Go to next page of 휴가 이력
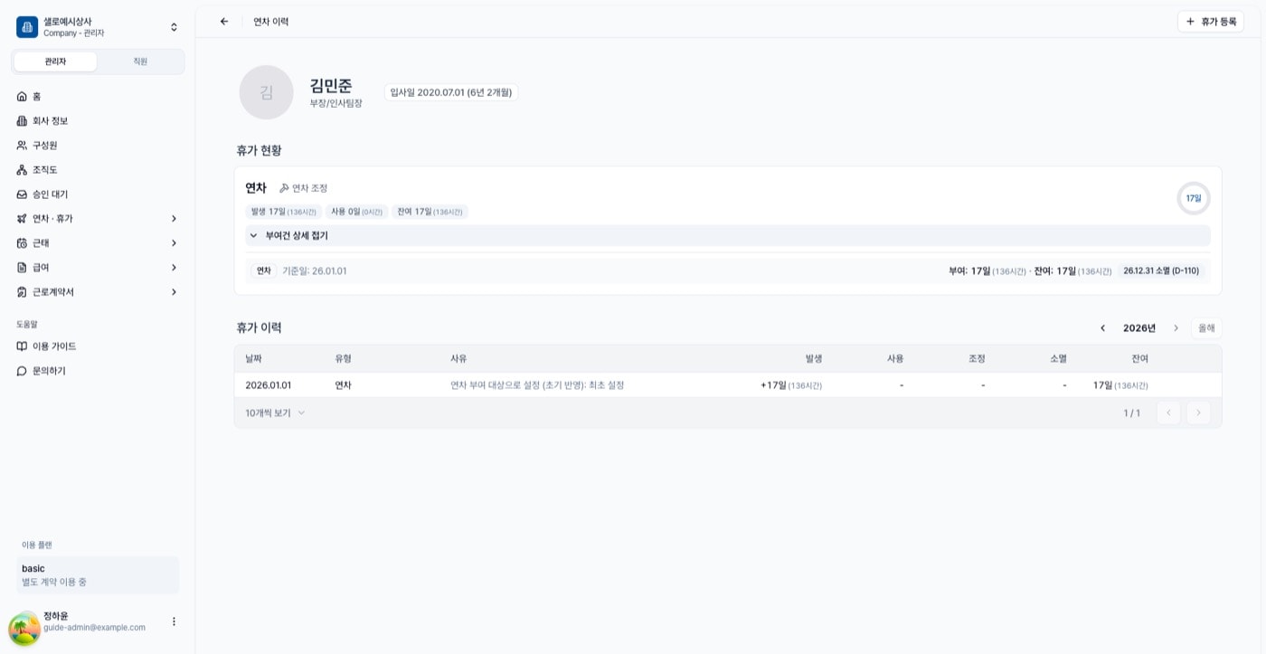This screenshot has height=654, width=1266. click(x=1198, y=412)
